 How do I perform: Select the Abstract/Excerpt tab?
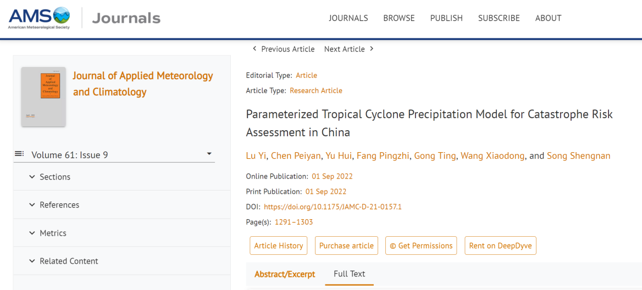tap(285, 274)
